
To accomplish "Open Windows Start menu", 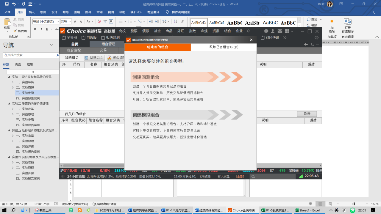I will click(x=5, y=210).
